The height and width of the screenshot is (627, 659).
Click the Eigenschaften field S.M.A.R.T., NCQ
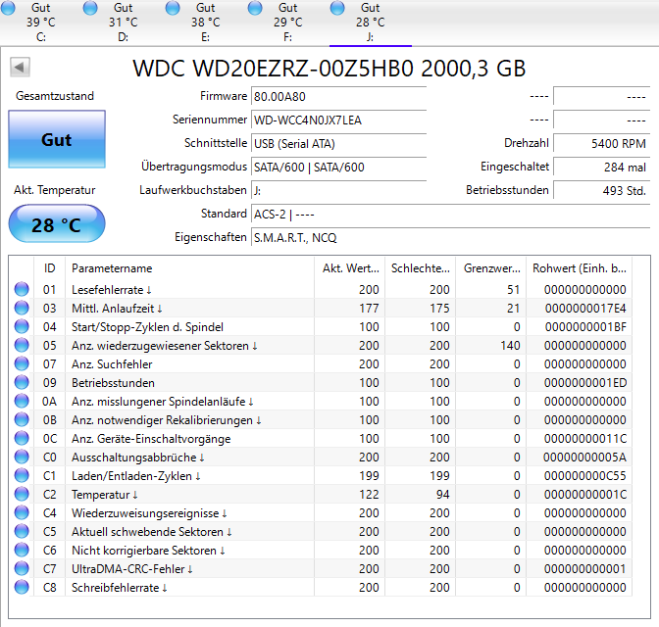tap(450, 238)
